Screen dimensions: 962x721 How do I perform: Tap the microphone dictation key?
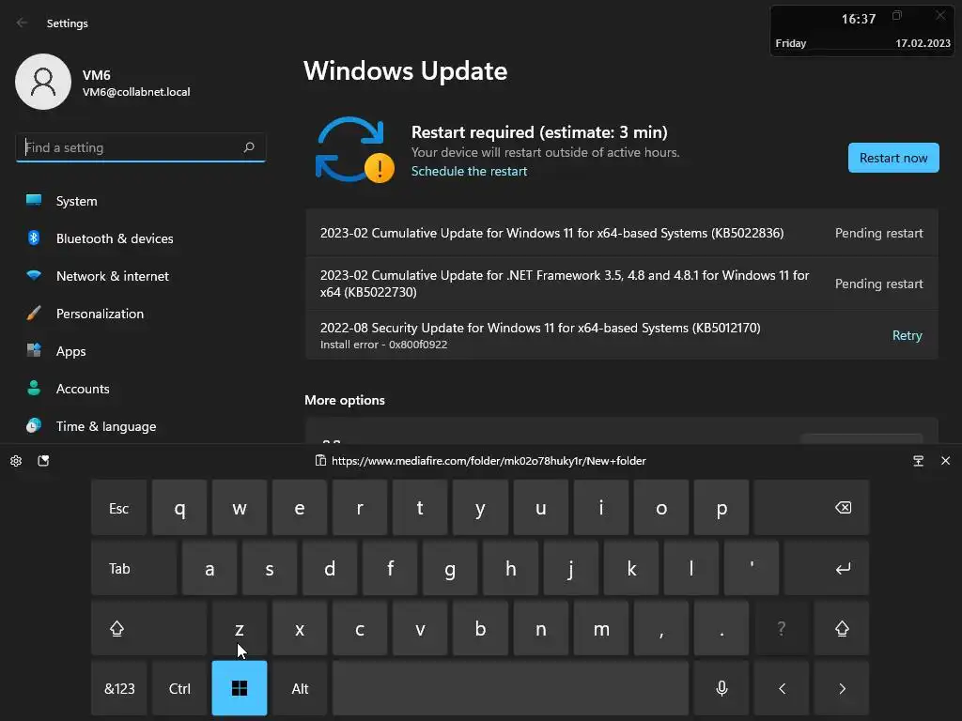pos(721,688)
